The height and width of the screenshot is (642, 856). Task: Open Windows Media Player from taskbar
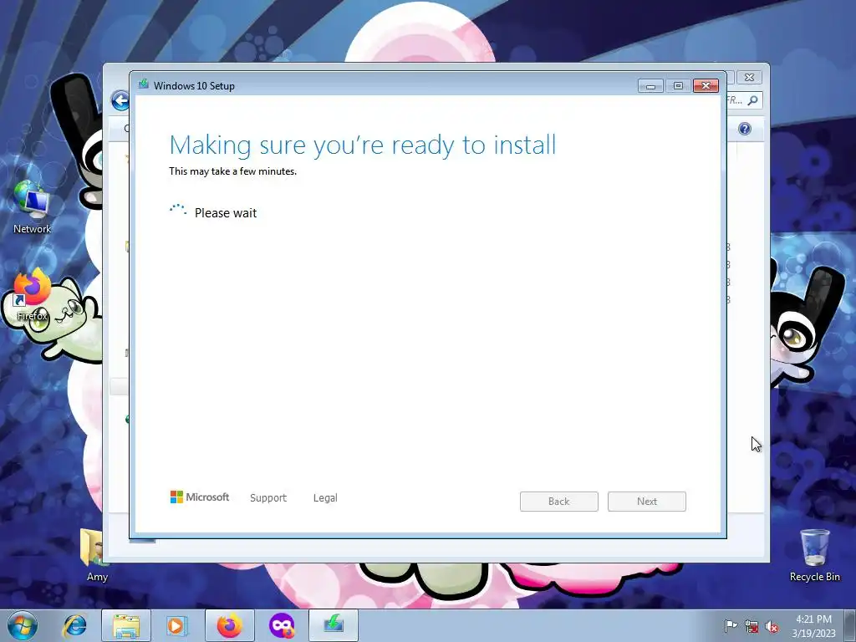tap(177, 625)
